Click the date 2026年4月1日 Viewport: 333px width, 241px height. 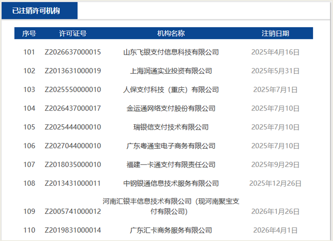click(x=275, y=230)
